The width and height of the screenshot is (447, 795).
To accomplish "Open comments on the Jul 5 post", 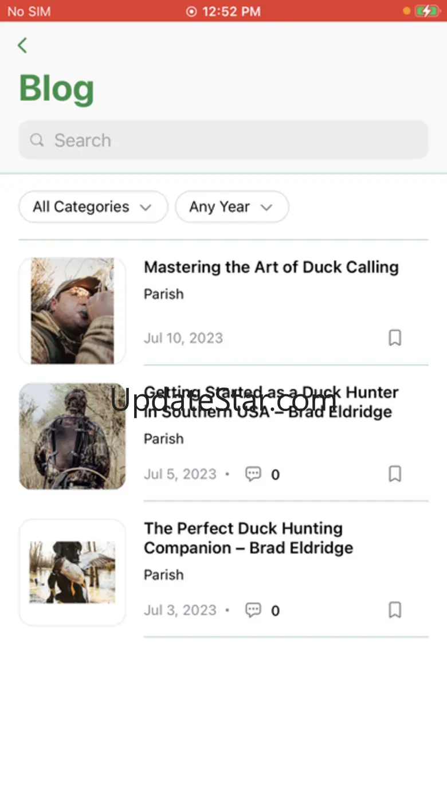I will coord(253,474).
